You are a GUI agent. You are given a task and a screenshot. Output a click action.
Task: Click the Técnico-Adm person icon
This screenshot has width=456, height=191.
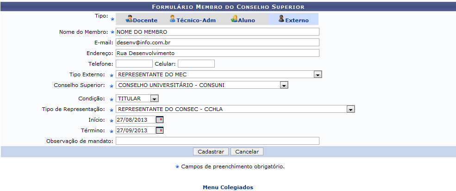[172, 19]
